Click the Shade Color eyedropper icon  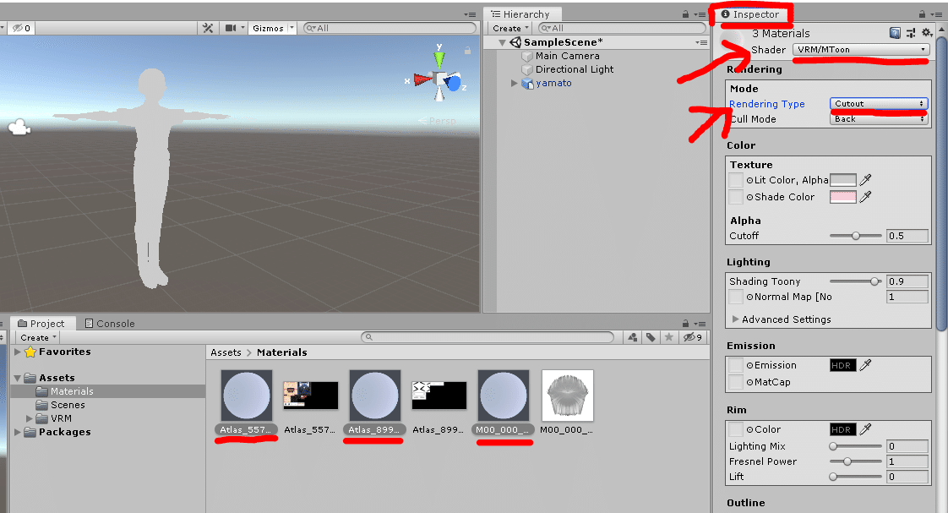coord(866,197)
